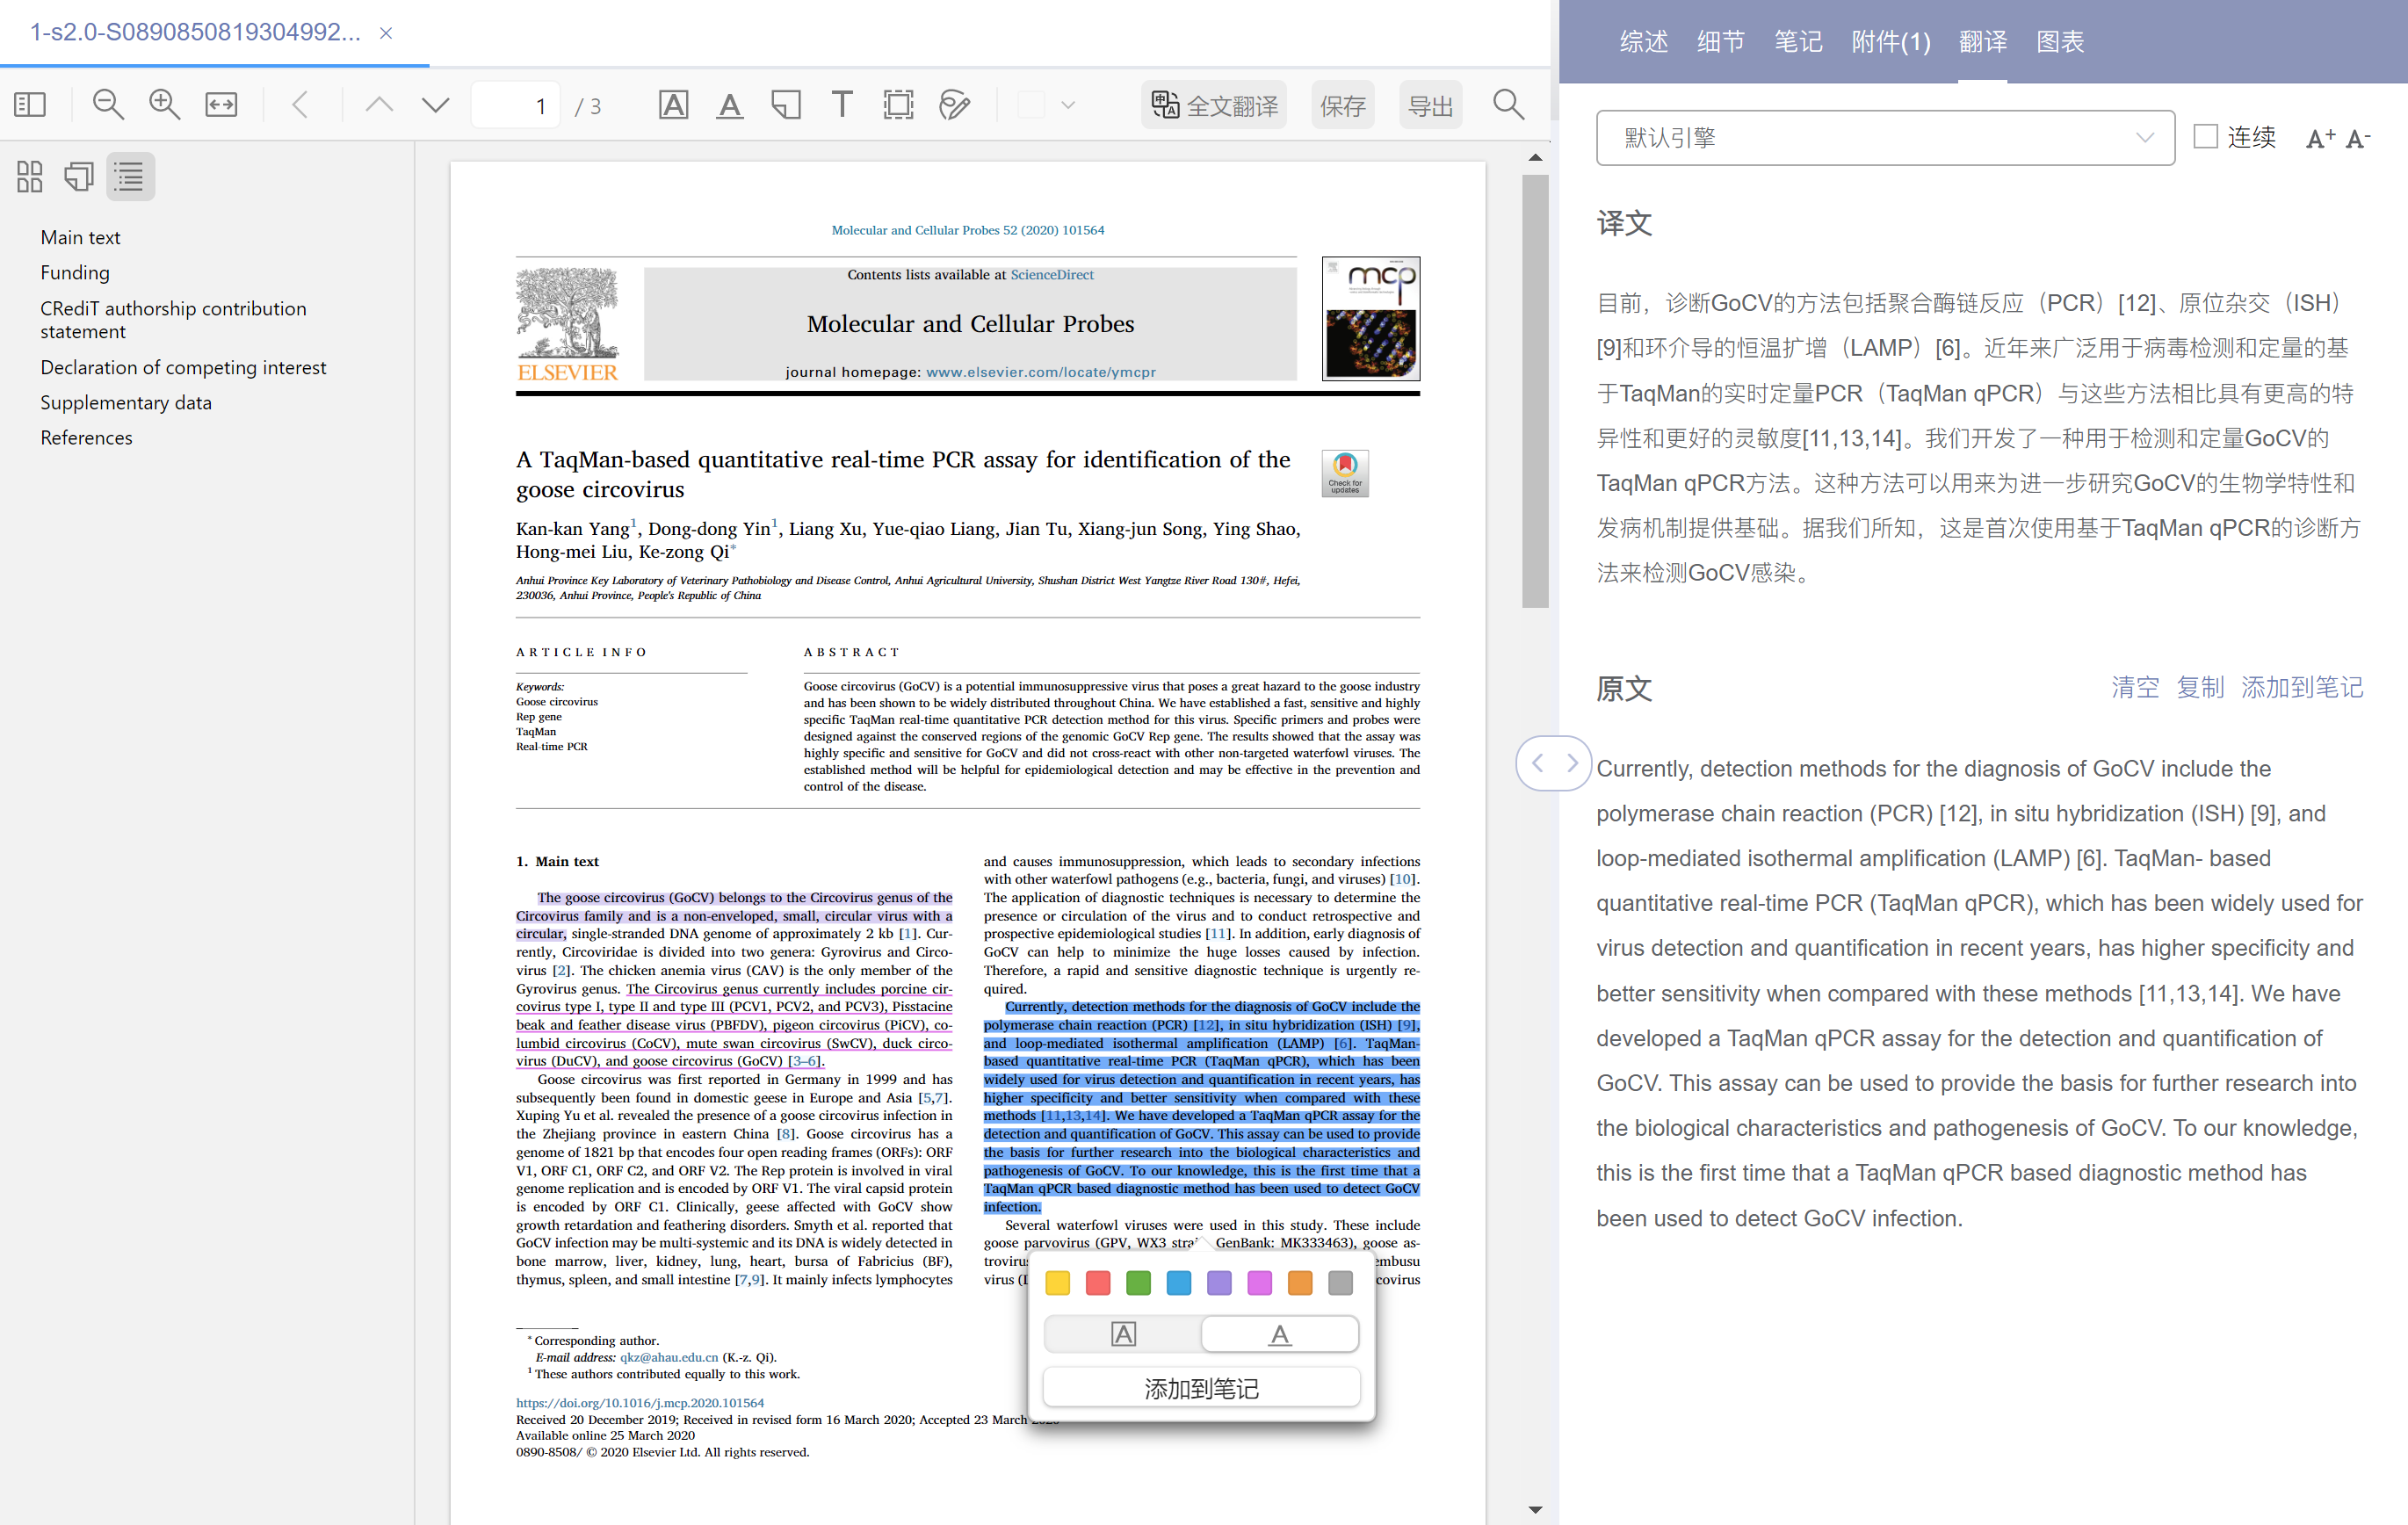This screenshot has width=2408, height=1525.
Task: Click the 导出 button
Action: [1430, 105]
